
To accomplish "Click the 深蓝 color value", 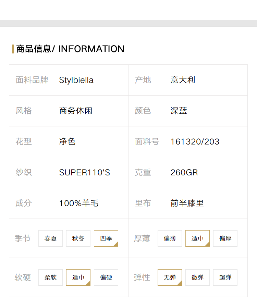I will point(179,111).
